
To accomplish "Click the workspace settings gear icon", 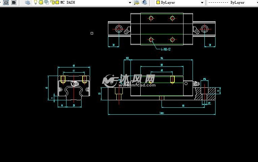I will [6, 2].
